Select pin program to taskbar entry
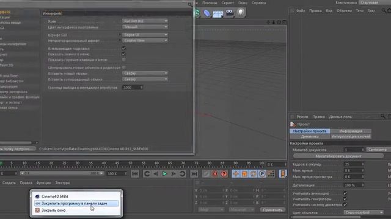 [x=76, y=203]
